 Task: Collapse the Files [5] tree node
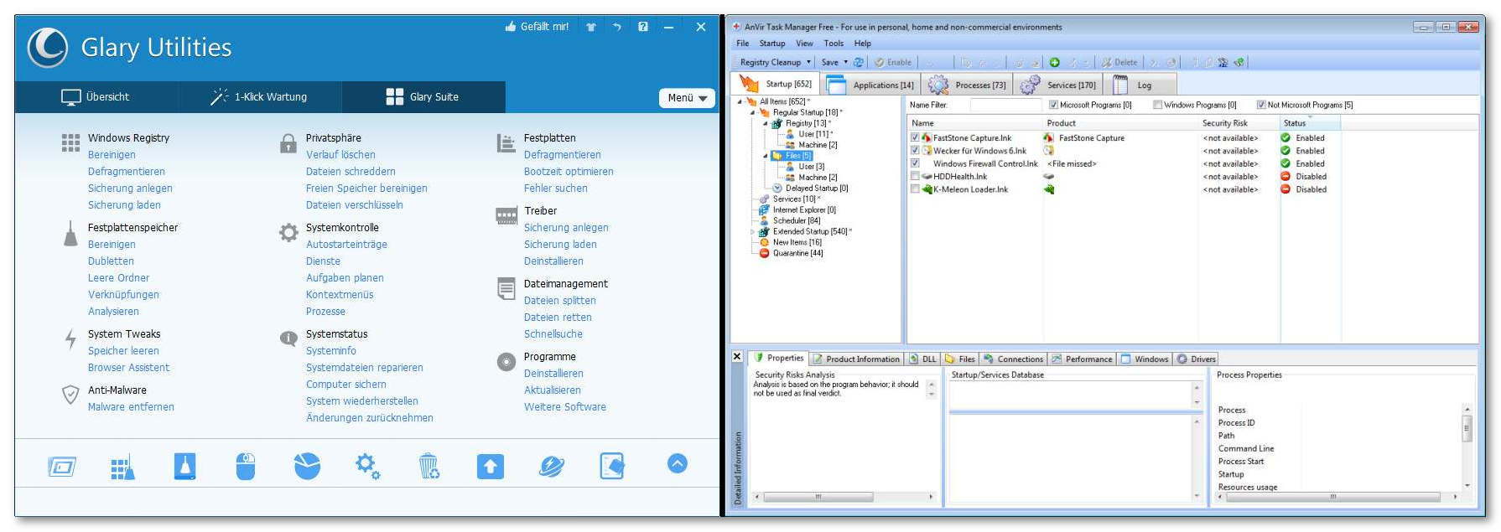pos(765,156)
